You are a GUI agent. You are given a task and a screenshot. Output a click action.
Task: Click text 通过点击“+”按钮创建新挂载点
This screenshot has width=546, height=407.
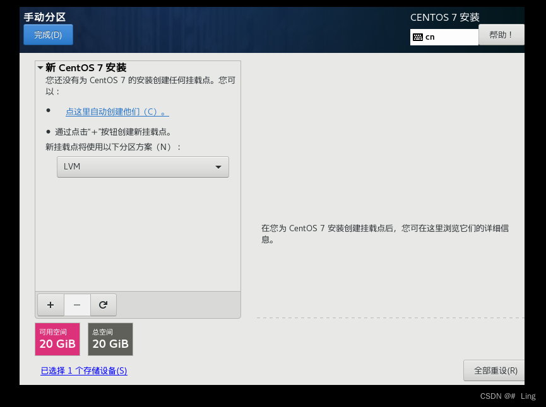(x=113, y=132)
